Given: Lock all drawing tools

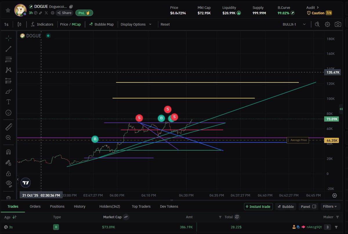Looking at the screenshot, I should (8, 173).
